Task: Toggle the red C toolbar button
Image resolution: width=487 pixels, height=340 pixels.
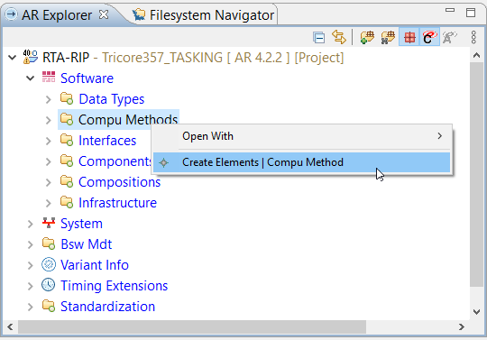Action: click(429, 37)
